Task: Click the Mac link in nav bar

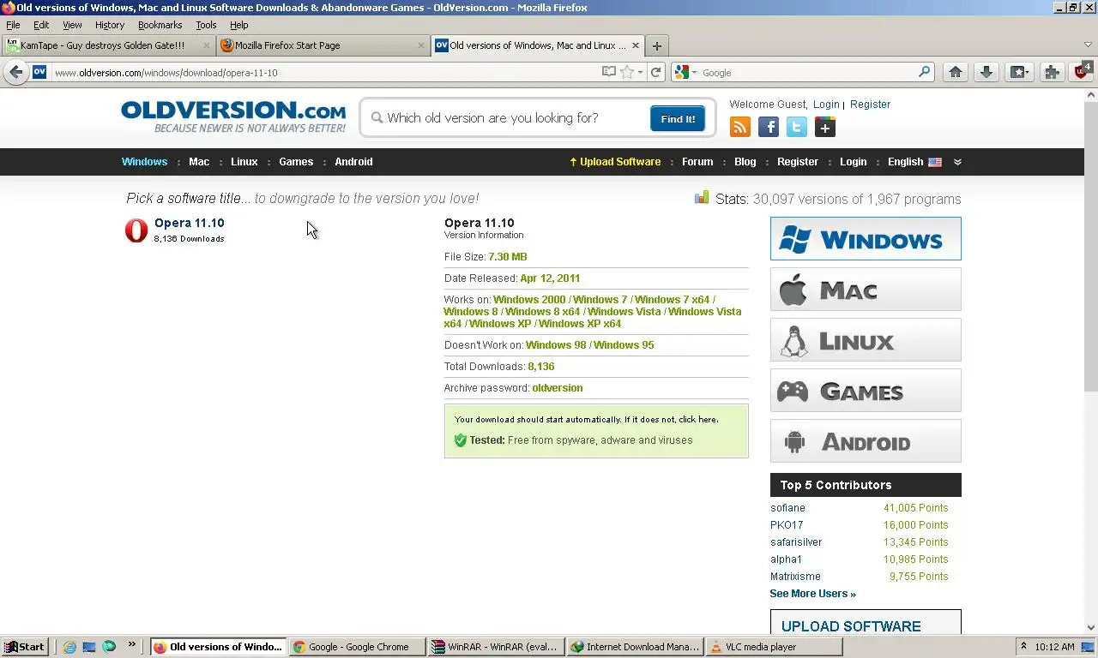Action: point(199,162)
